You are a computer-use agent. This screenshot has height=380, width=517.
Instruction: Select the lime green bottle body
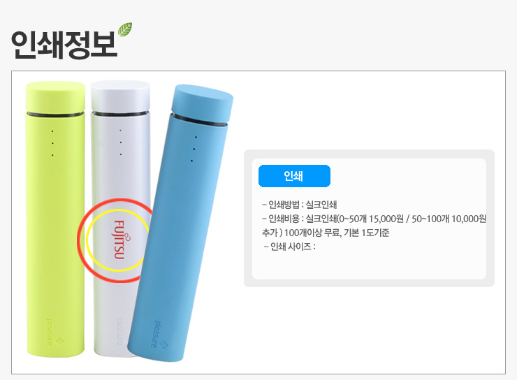55,235
